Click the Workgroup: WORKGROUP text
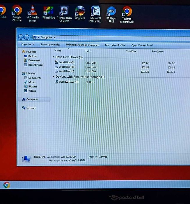This screenshot has height=204, width=190. click(61, 157)
